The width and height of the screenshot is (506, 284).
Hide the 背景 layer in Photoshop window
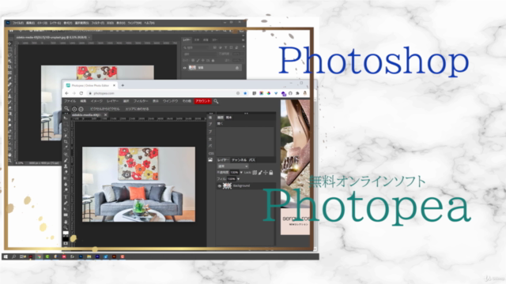(x=184, y=68)
